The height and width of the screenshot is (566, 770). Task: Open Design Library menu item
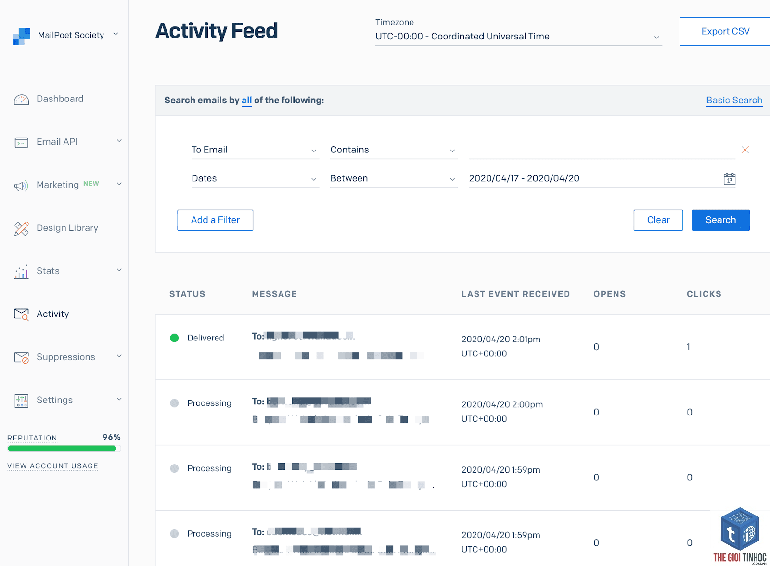coord(67,228)
